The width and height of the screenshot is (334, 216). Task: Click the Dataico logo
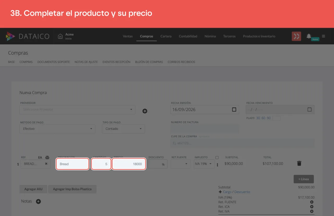[x=28, y=36]
